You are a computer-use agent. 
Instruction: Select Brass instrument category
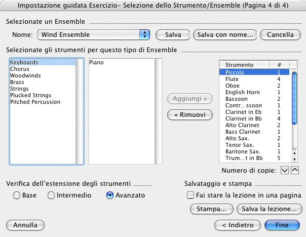(18, 82)
